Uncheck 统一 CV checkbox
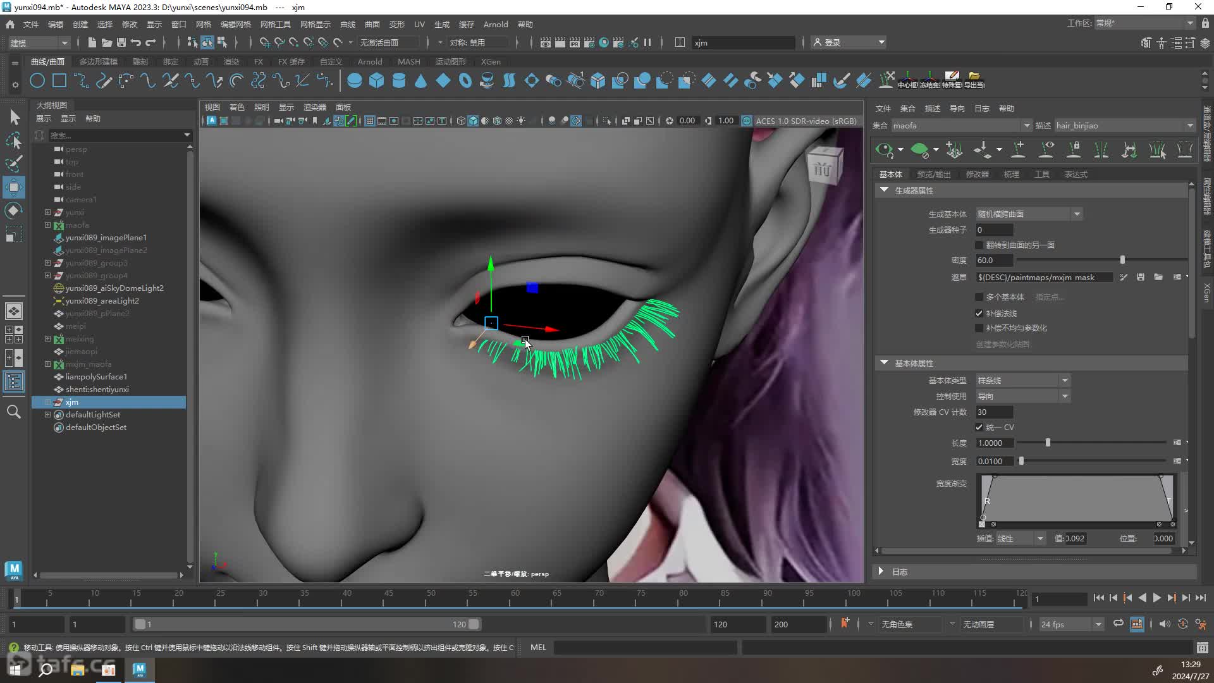 tap(979, 428)
